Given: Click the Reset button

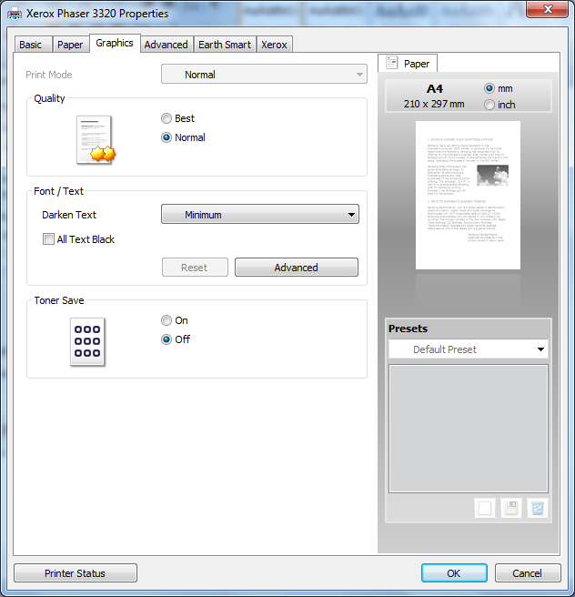Looking at the screenshot, I should tap(195, 268).
